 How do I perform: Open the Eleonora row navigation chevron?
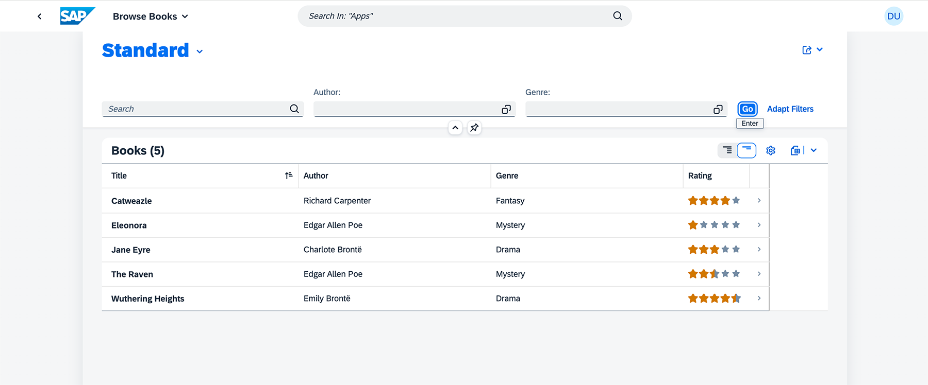pyautogui.click(x=759, y=225)
